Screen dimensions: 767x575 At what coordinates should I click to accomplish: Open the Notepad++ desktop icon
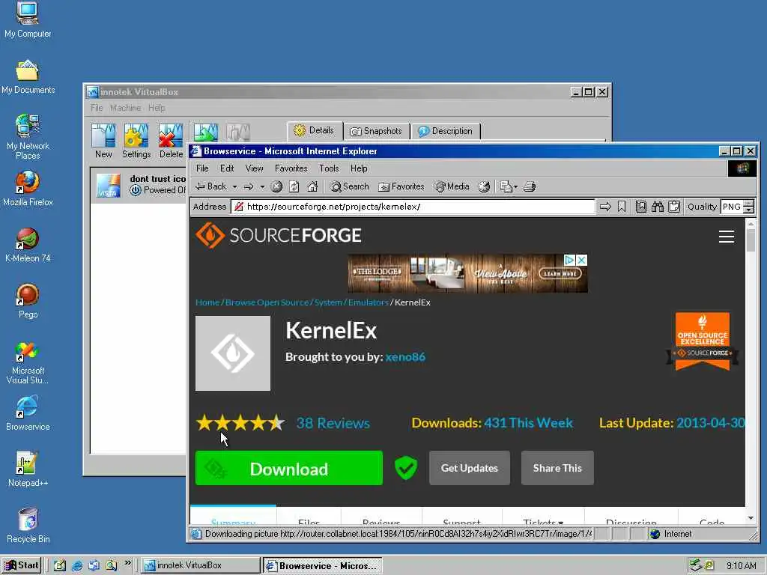coord(28,469)
